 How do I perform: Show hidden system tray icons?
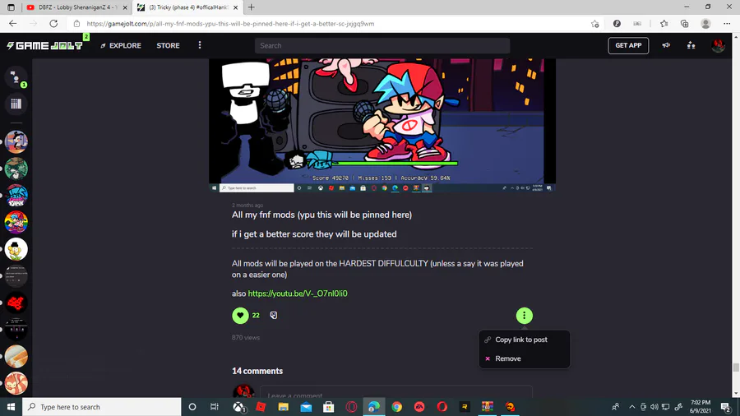(x=632, y=407)
